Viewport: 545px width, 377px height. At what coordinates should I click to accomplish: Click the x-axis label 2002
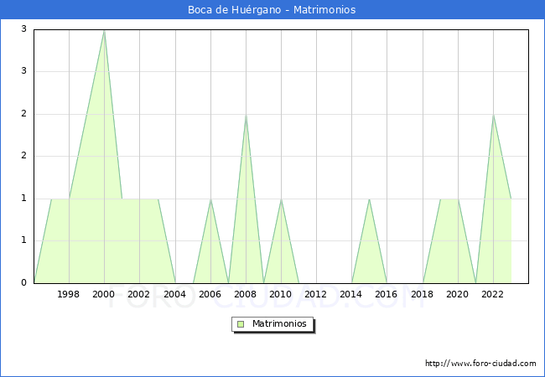[x=138, y=294]
